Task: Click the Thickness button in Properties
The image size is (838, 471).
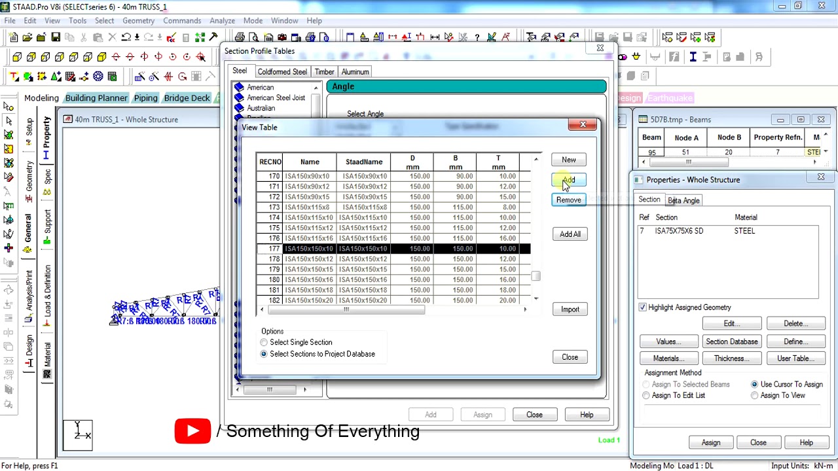Action: point(731,358)
